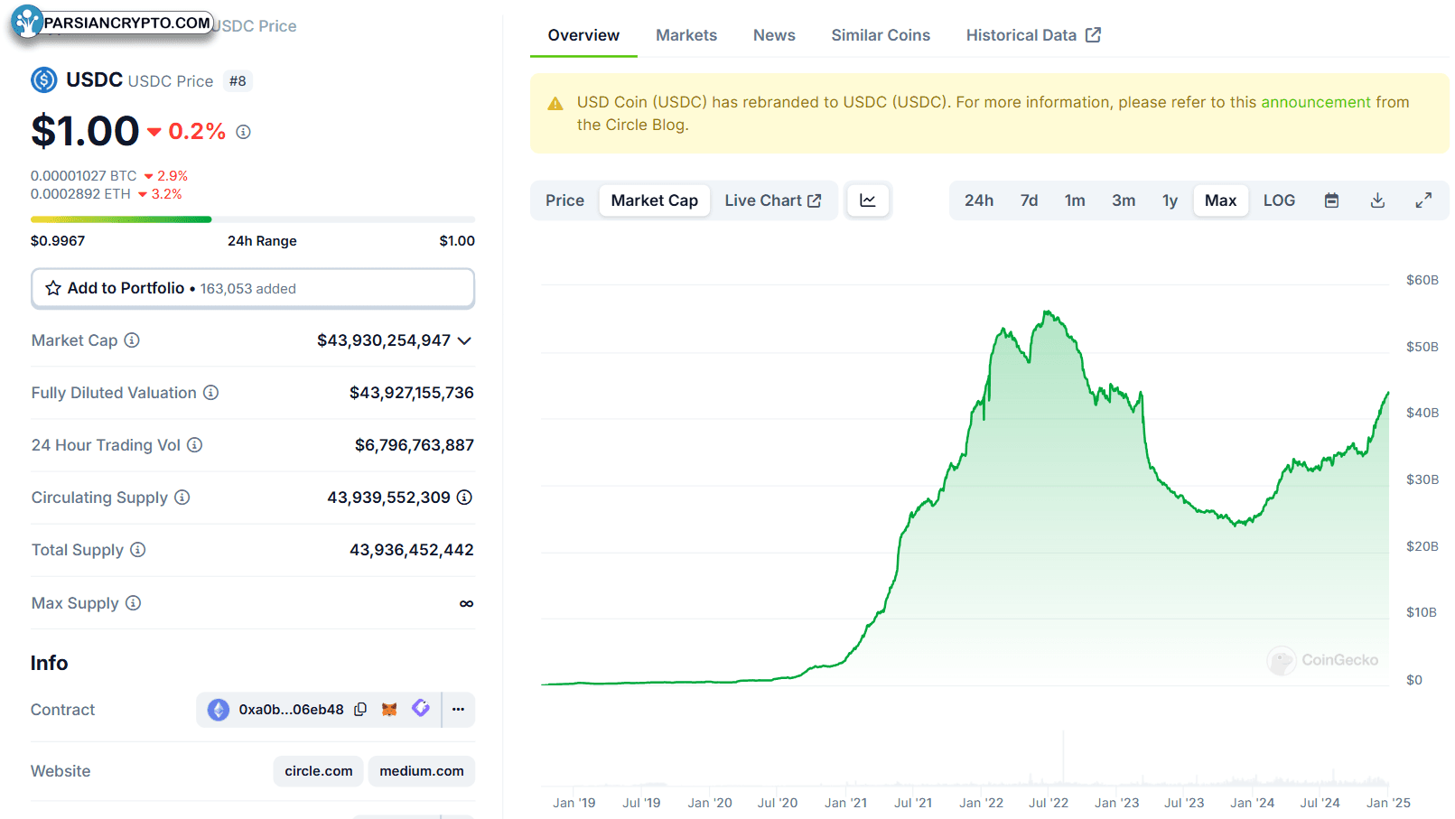
Task: Click the line chart type icon
Action: click(x=868, y=200)
